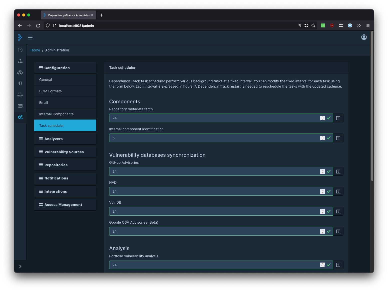Click info icon for VulnDB interval
388x291 pixels.
338,211
